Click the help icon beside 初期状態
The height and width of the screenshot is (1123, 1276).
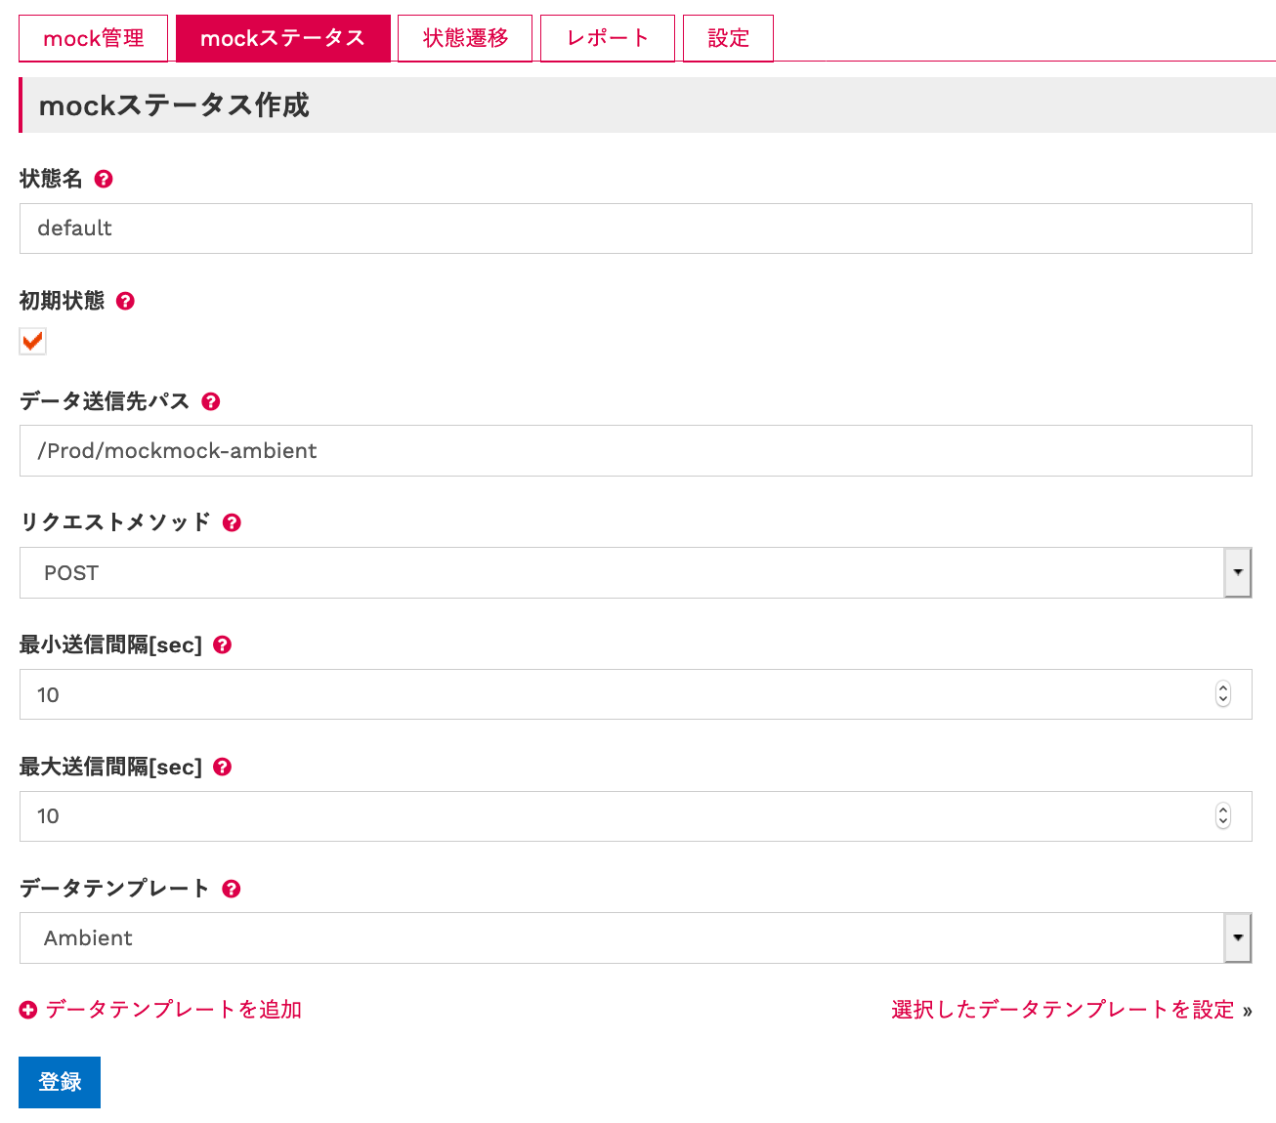pos(125,301)
